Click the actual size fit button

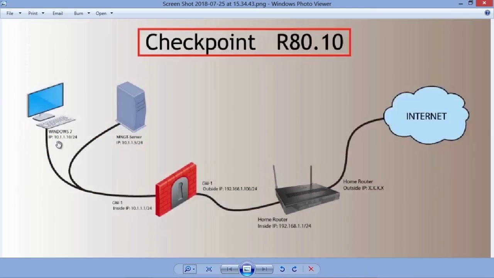(x=209, y=269)
